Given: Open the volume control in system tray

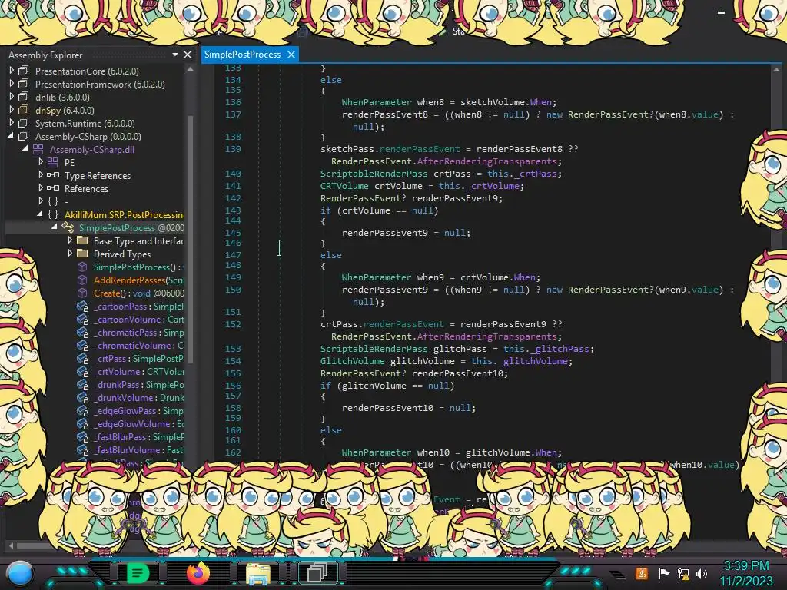Looking at the screenshot, I should tap(702, 573).
